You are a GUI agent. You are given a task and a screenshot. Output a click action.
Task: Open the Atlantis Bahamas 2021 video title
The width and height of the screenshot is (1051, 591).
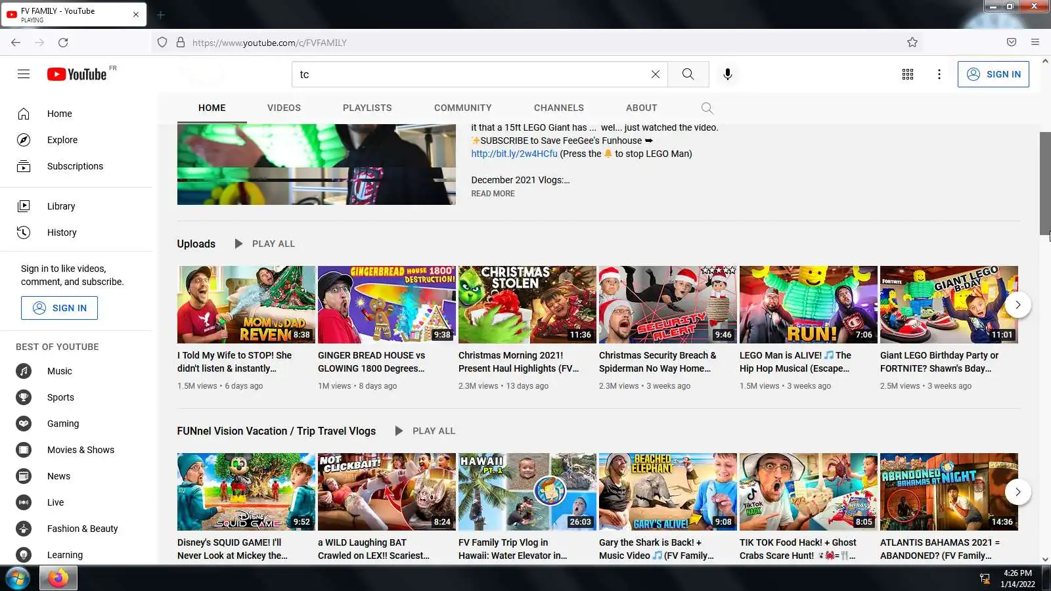tap(940, 549)
